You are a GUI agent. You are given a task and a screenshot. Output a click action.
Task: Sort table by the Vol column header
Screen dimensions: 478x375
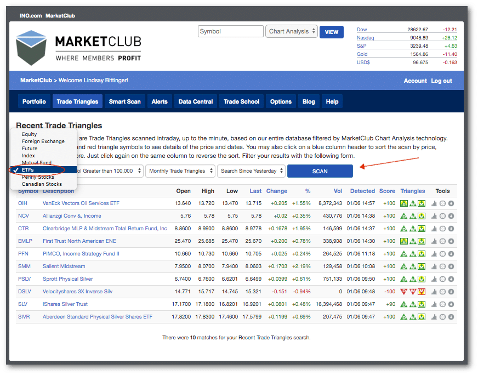pos(338,191)
